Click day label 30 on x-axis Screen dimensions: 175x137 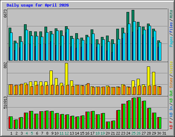coord(159,133)
